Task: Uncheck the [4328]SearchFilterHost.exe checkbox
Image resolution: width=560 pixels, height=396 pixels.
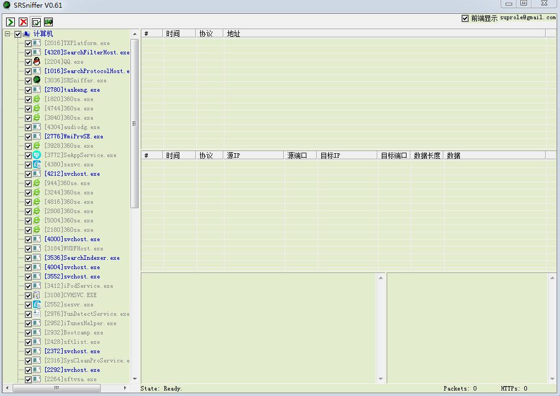Action: pos(28,53)
